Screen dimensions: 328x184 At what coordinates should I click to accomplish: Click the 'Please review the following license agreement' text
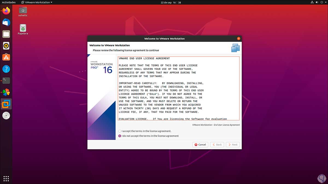(126, 50)
